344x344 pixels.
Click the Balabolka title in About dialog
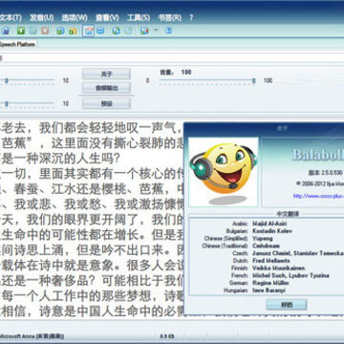(x=318, y=155)
